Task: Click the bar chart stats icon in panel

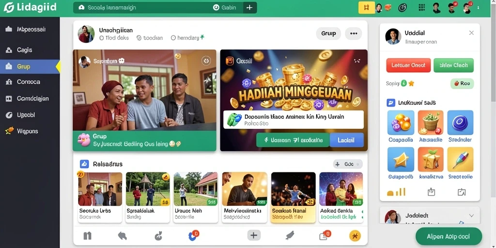Action: pos(396,192)
